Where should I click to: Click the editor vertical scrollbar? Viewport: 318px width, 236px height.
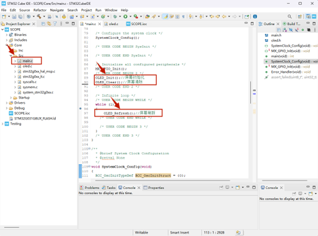[251, 92]
